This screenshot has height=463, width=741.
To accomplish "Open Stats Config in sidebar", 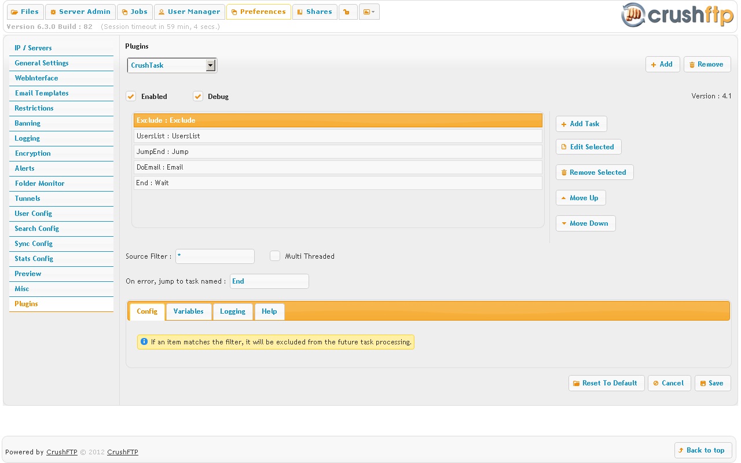I will pyautogui.click(x=61, y=259).
